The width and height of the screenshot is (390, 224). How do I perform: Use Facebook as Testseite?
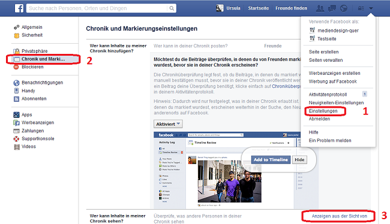click(x=327, y=39)
